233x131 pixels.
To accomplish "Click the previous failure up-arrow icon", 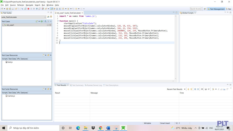I will [x=191, y=89].
